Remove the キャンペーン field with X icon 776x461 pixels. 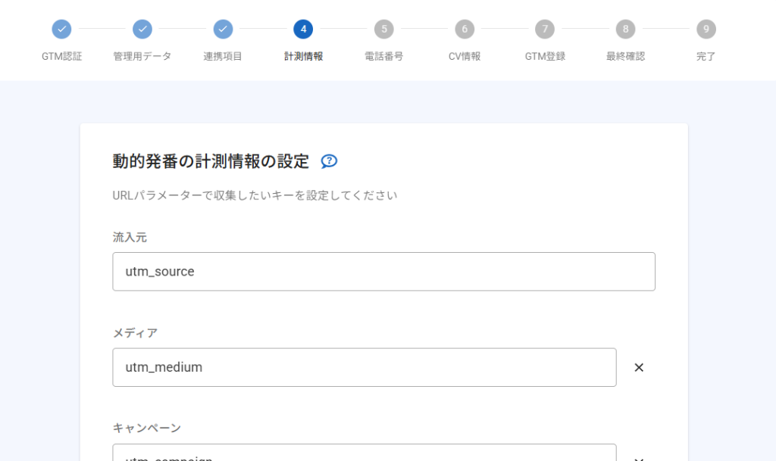639,457
